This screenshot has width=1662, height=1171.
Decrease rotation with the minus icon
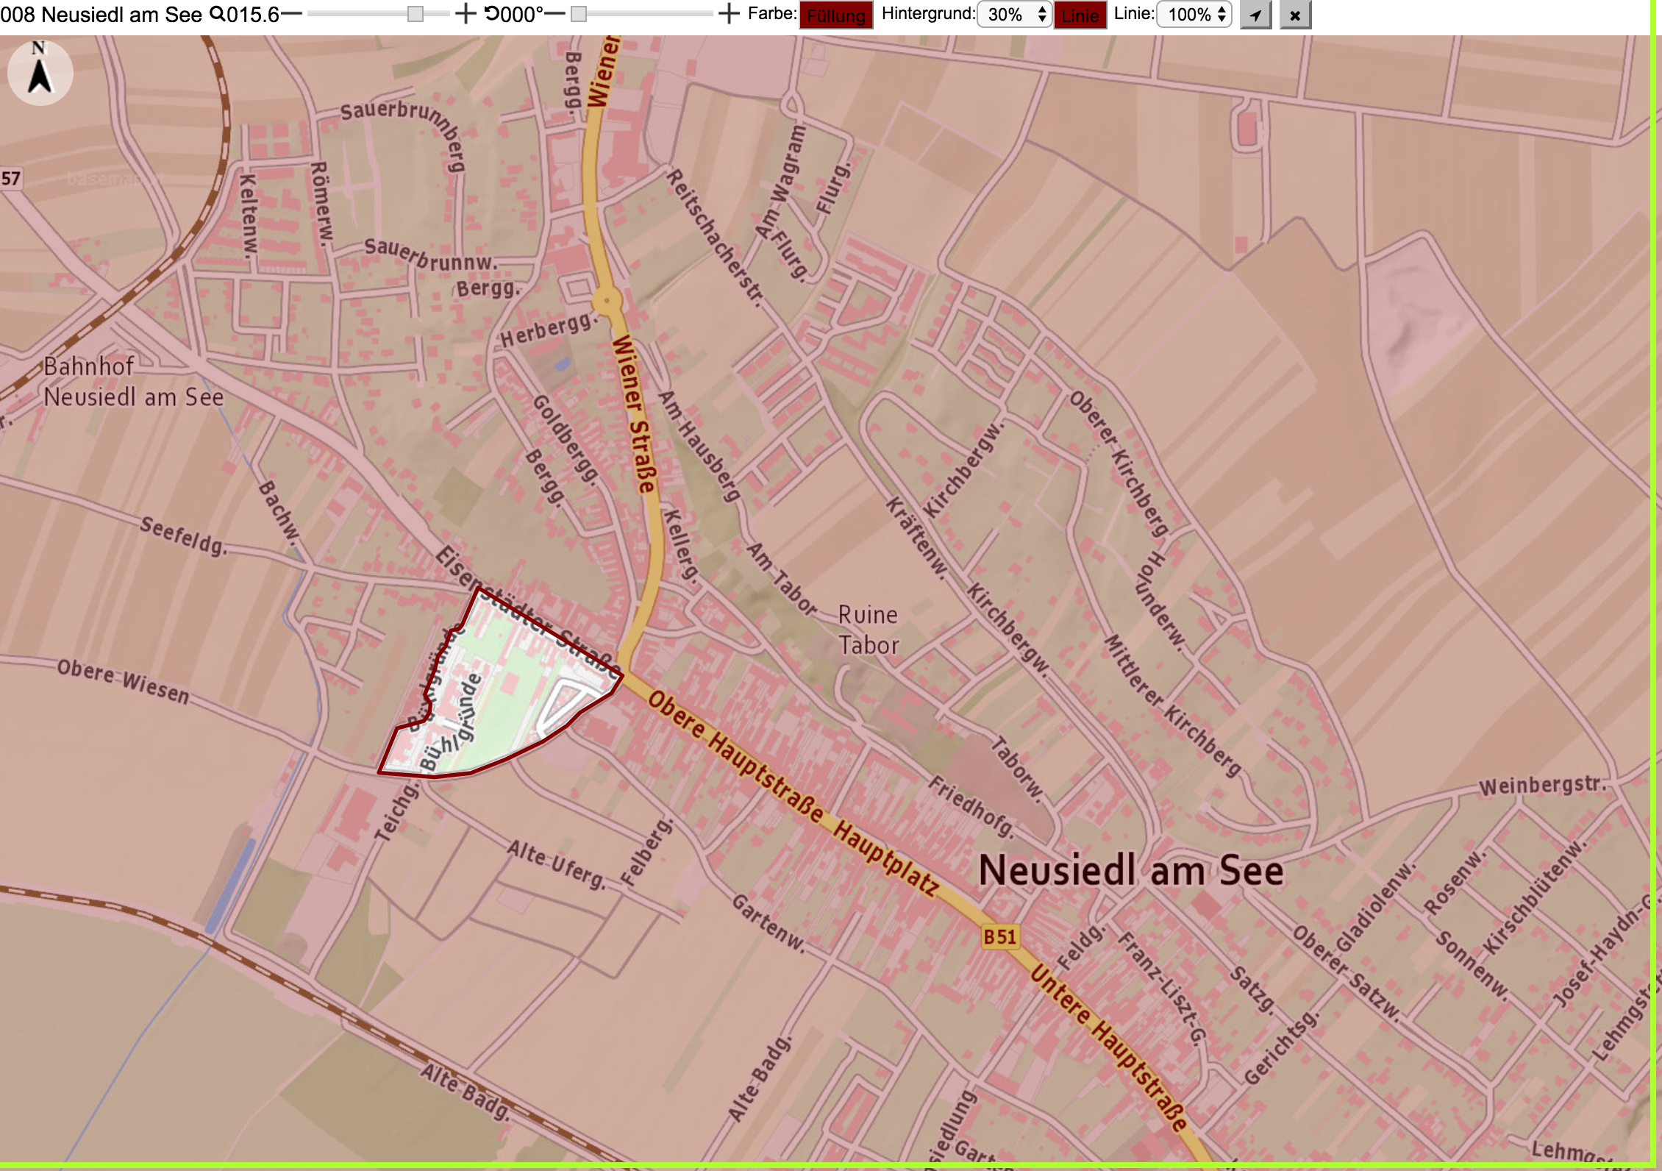click(555, 14)
